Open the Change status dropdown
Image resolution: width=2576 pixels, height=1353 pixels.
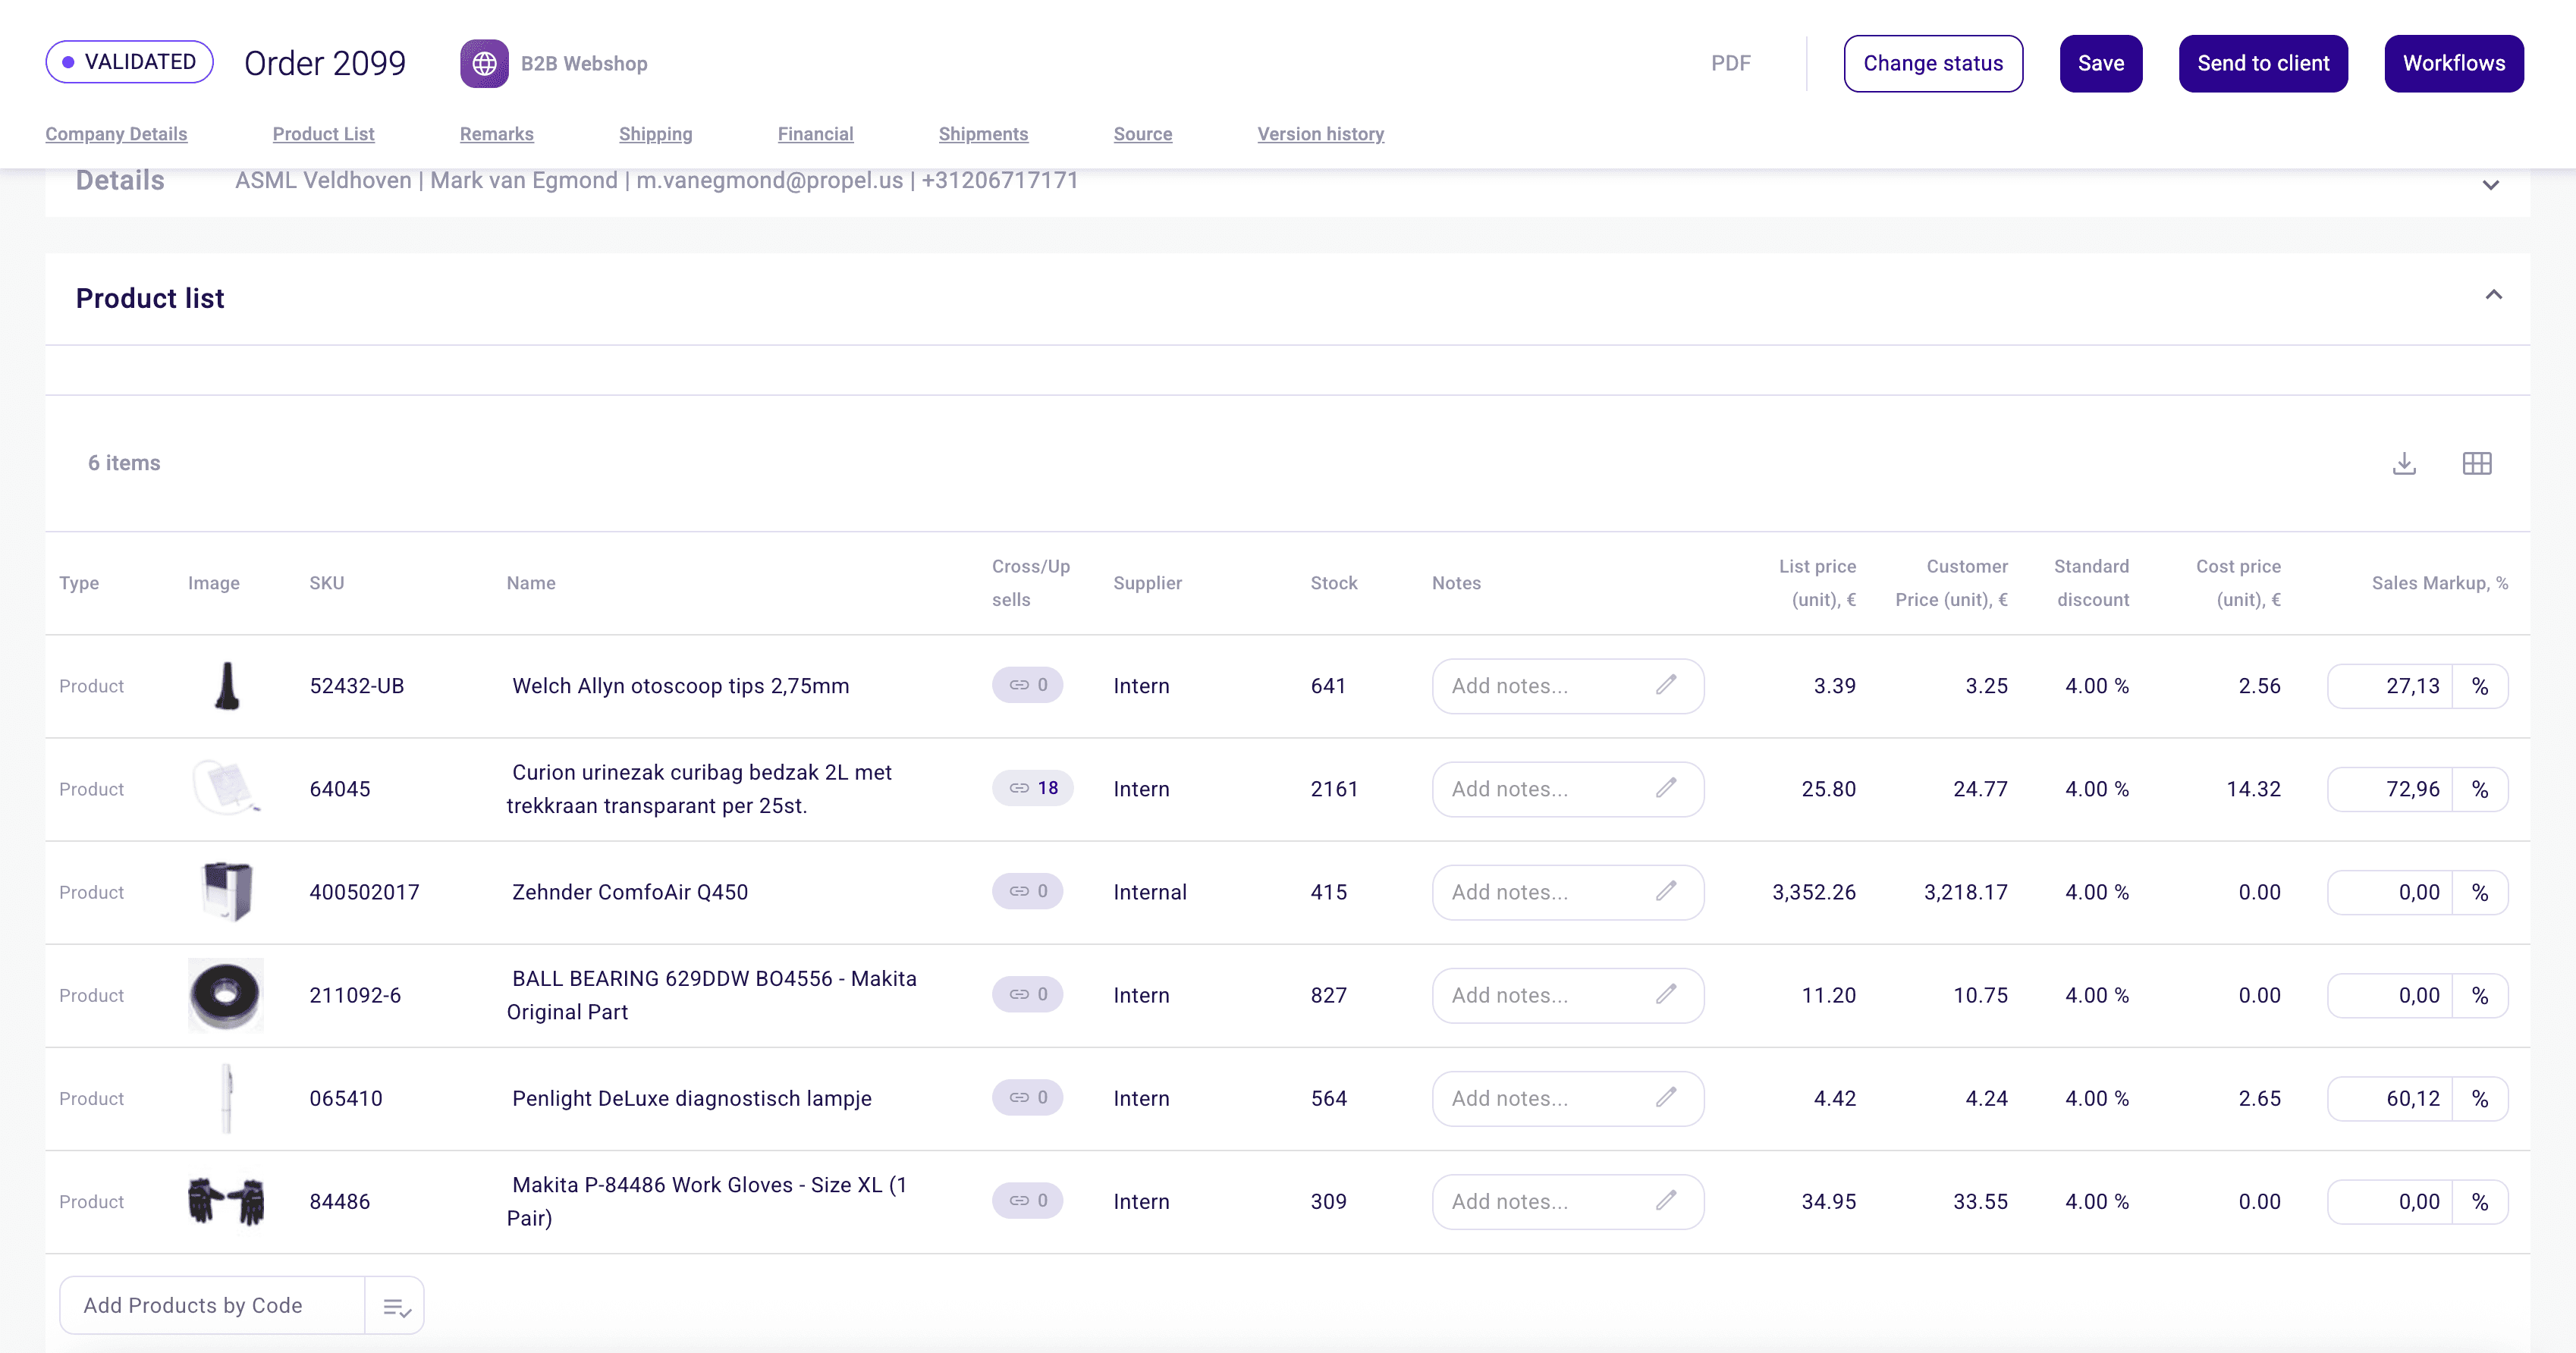pos(1933,62)
